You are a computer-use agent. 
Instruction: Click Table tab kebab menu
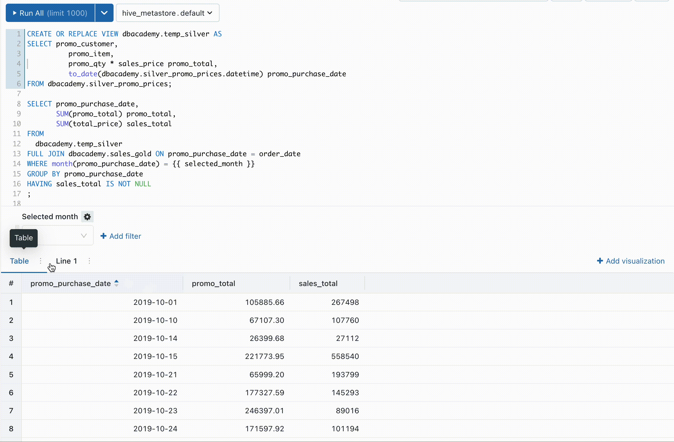pyautogui.click(x=41, y=261)
